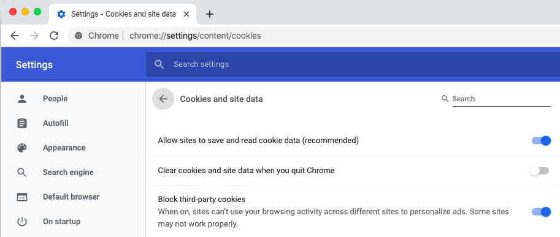Go back using the Cookies page arrow
Viewport: 560px width, 237px height.
[163, 99]
